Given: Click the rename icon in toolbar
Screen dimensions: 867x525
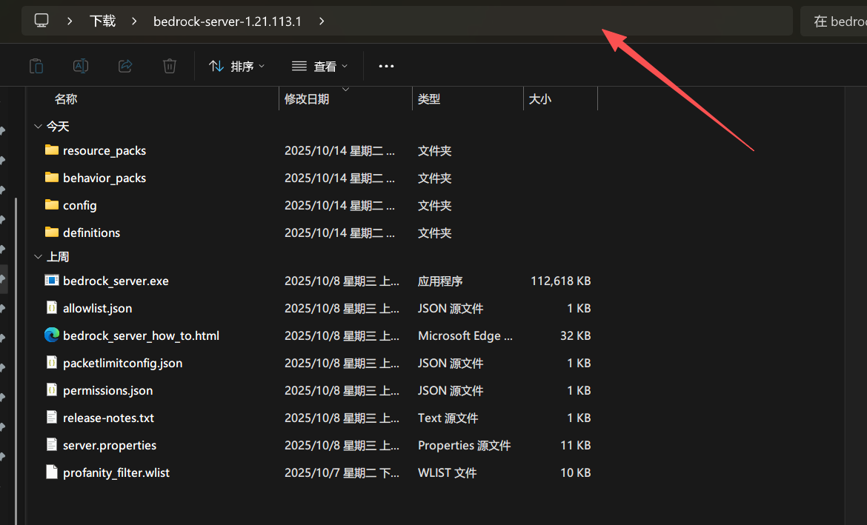Looking at the screenshot, I should tap(81, 66).
